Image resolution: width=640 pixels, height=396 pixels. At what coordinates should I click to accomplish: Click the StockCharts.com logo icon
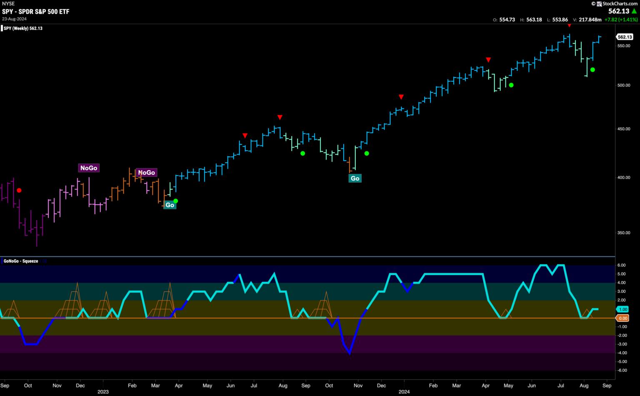[x=599, y=4]
